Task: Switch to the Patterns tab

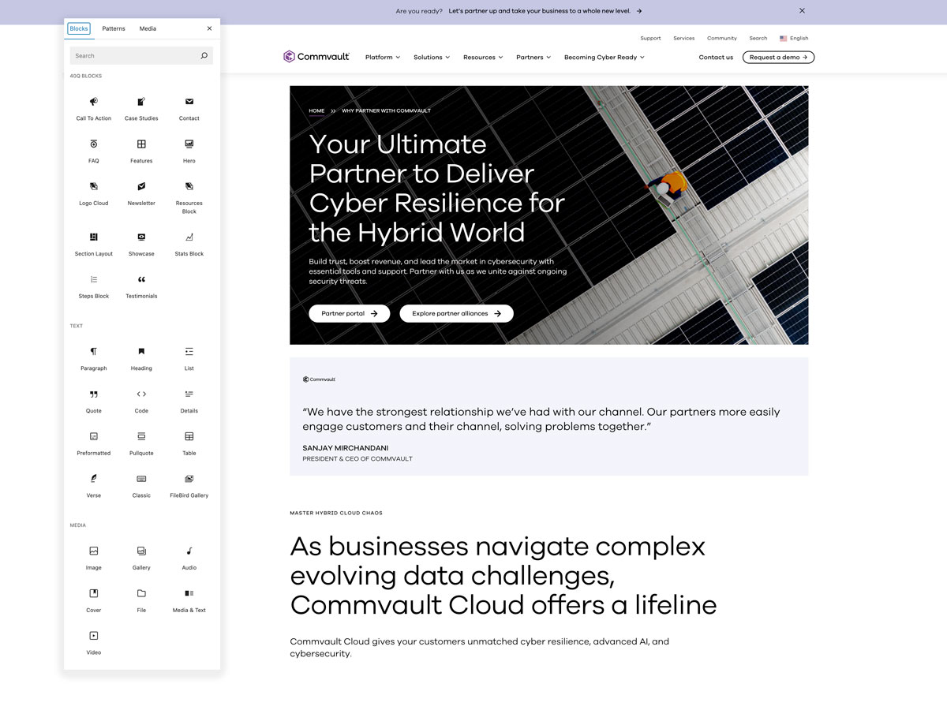Action: 114,29
